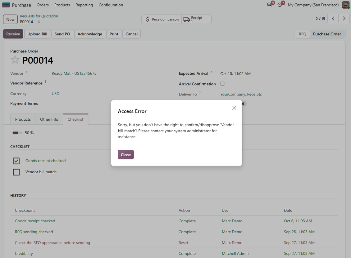
Task: Open YourCompany: Receipts link
Action: tap(241, 94)
